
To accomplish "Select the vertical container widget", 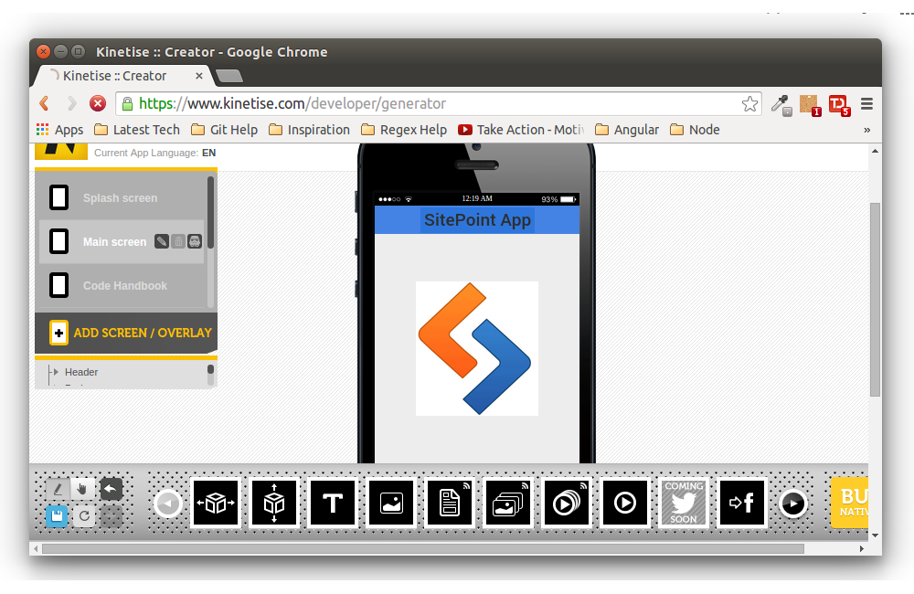I will (274, 504).
